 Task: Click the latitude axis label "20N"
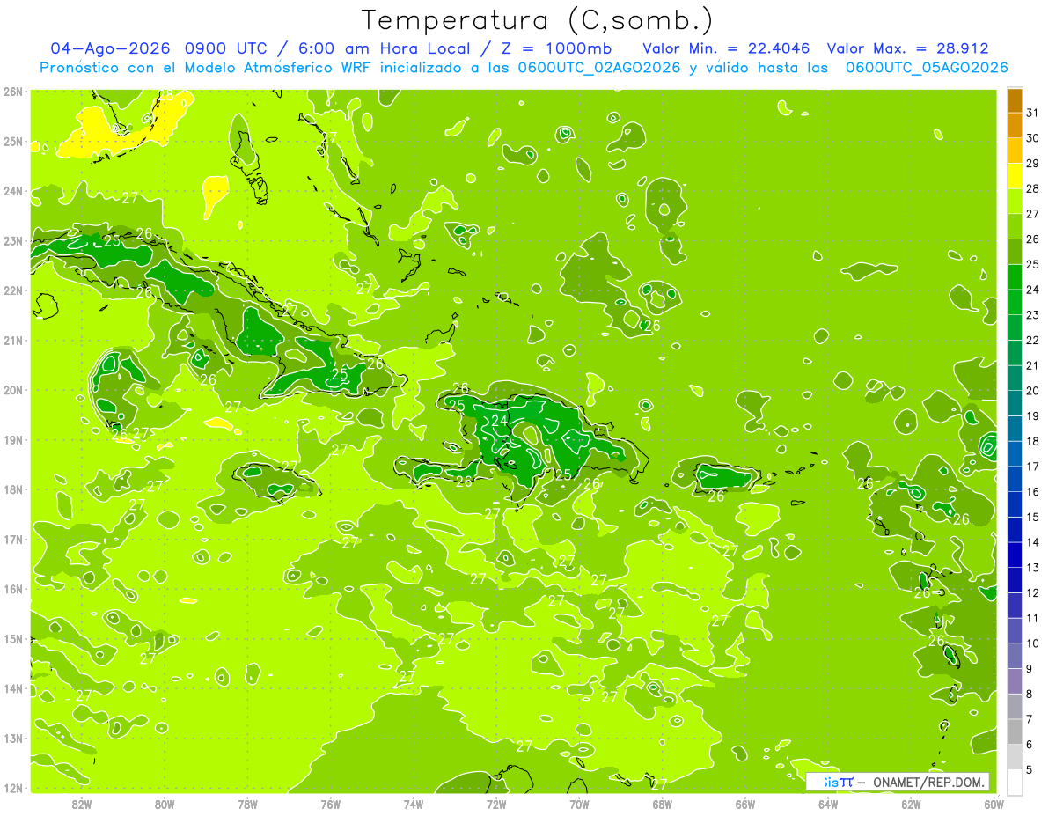pyautogui.click(x=13, y=390)
